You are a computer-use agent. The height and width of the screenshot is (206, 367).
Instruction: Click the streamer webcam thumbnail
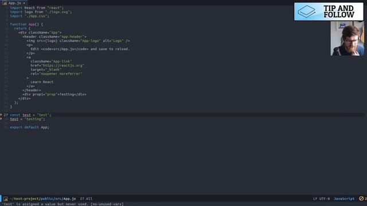pos(347,38)
